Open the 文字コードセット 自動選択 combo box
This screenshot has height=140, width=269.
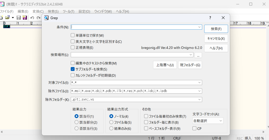pos(208,120)
